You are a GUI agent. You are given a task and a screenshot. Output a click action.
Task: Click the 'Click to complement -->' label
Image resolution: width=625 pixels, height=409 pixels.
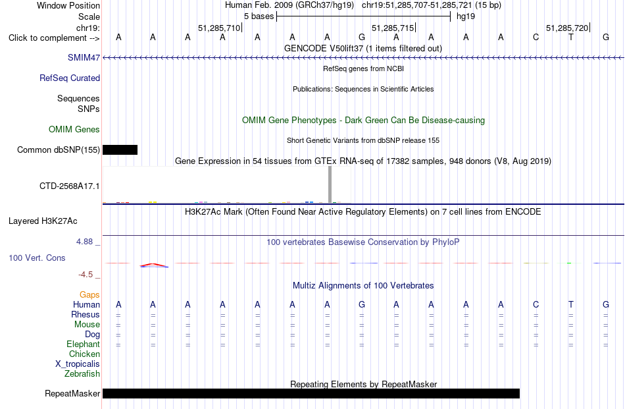coord(54,38)
